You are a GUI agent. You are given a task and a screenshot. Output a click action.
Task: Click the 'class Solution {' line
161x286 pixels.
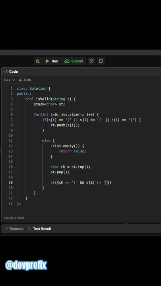click(x=34, y=89)
